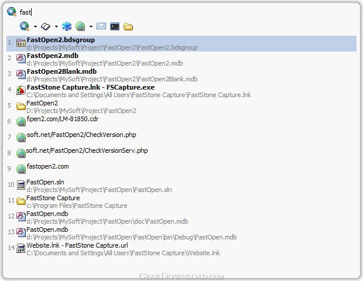The height and width of the screenshot is (281, 363).
Task: Select FastOpen.mdb in the doc folder
Action: (181, 217)
